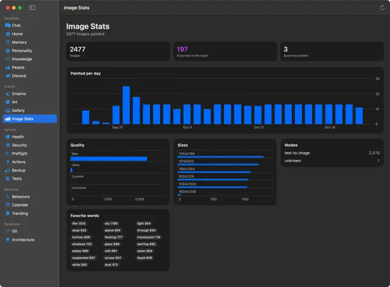Refresh stats with the reload icon
The height and width of the screenshot is (287, 390).
(x=382, y=8)
